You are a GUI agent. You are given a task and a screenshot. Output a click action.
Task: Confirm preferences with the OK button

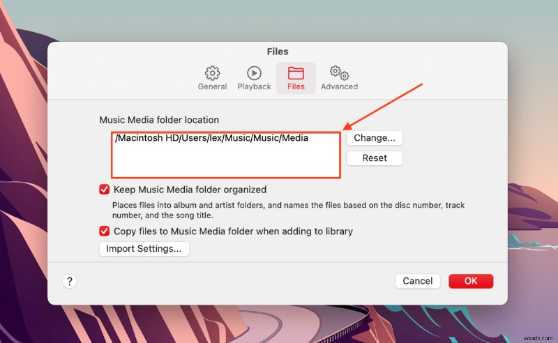(471, 281)
